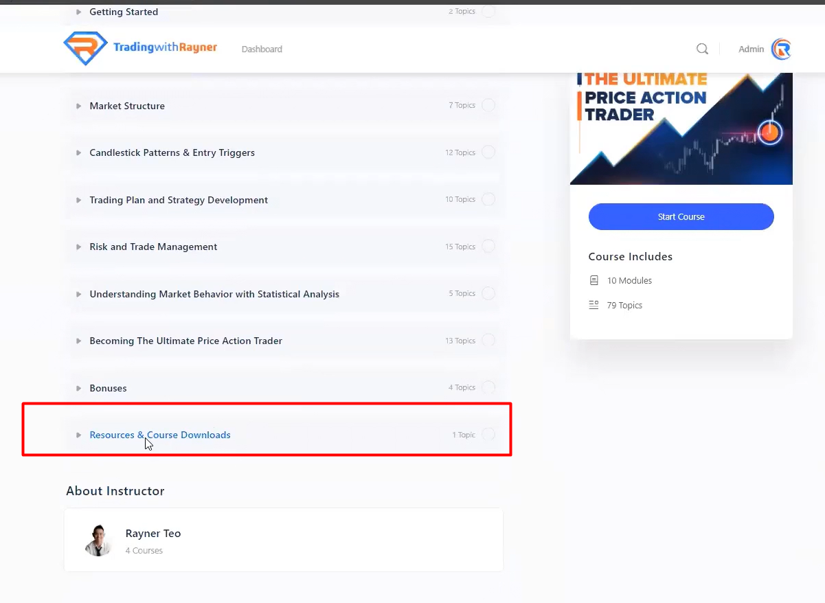Click Rayner Teo's instructor photo

pos(98,540)
